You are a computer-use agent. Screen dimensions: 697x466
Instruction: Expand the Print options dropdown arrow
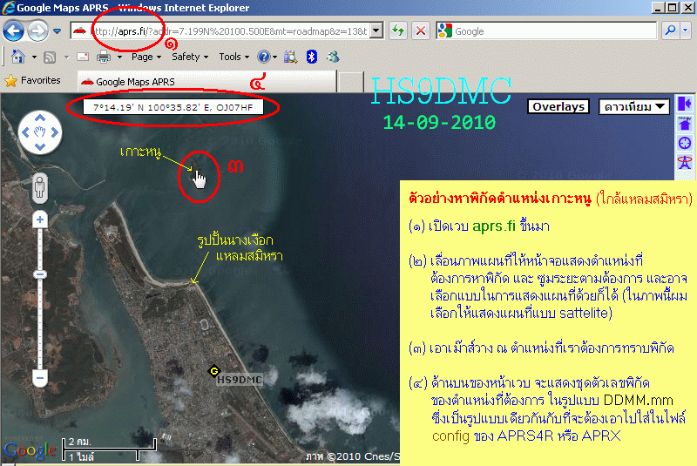[x=119, y=57]
